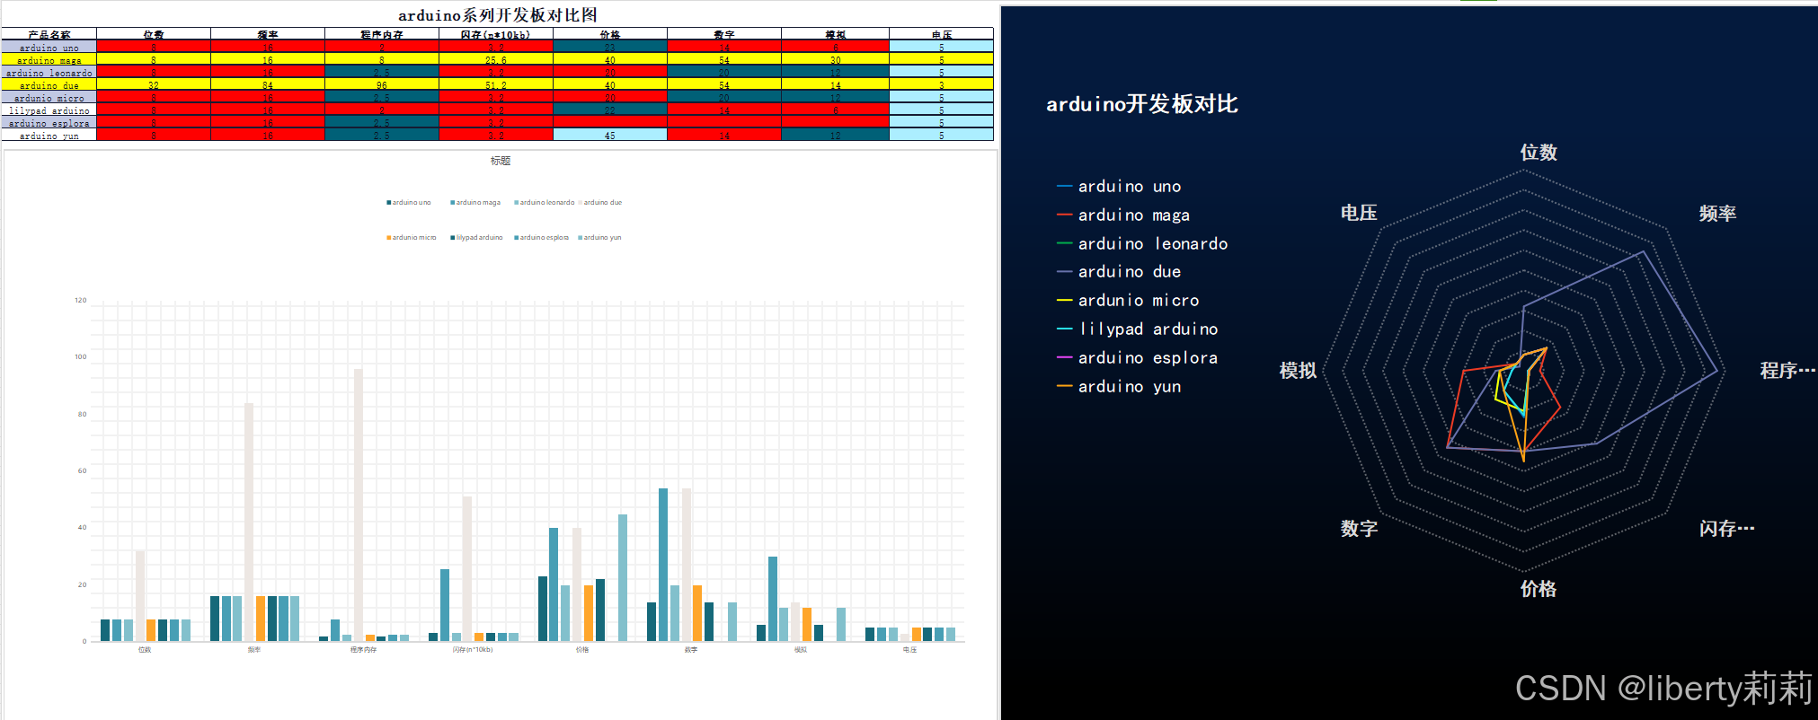Click the '位数' axis label on the radar chart
This screenshot has width=1818, height=720.
pos(1539,152)
